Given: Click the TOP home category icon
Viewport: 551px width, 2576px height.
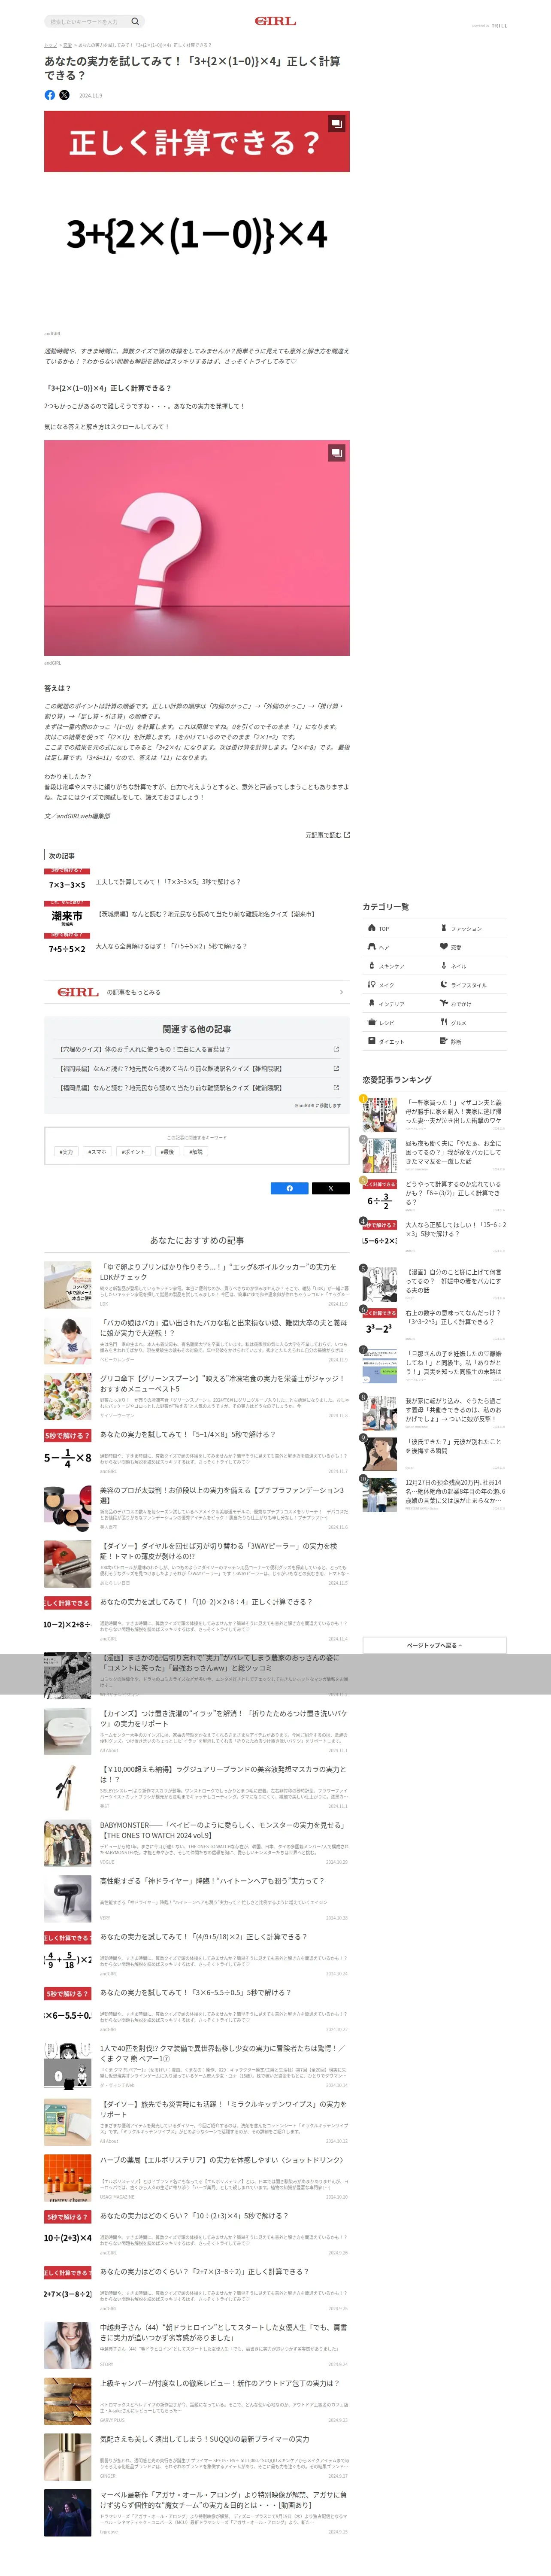Looking at the screenshot, I should pos(372,928).
